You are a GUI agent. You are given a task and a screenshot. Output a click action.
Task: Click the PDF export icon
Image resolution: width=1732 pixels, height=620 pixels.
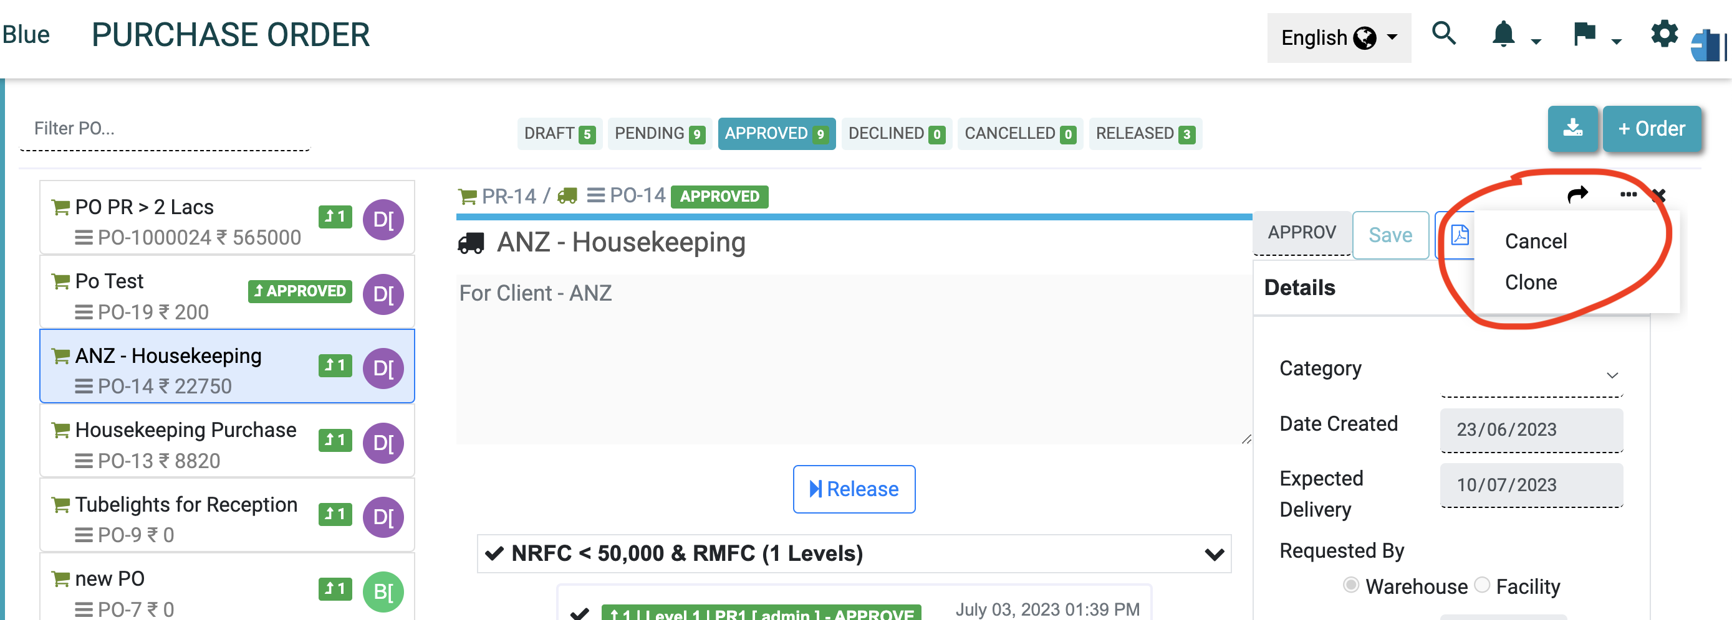[x=1459, y=235]
